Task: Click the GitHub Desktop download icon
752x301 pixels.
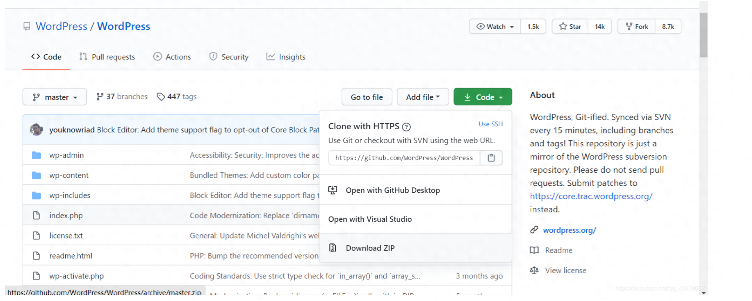Action: pyautogui.click(x=333, y=190)
